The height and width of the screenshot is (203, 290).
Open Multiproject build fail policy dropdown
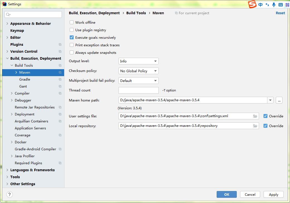point(139,81)
